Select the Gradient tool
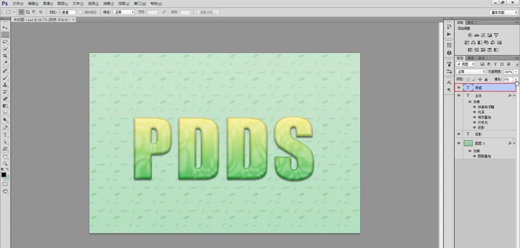Screen dimensions: 520x248 click(5, 106)
